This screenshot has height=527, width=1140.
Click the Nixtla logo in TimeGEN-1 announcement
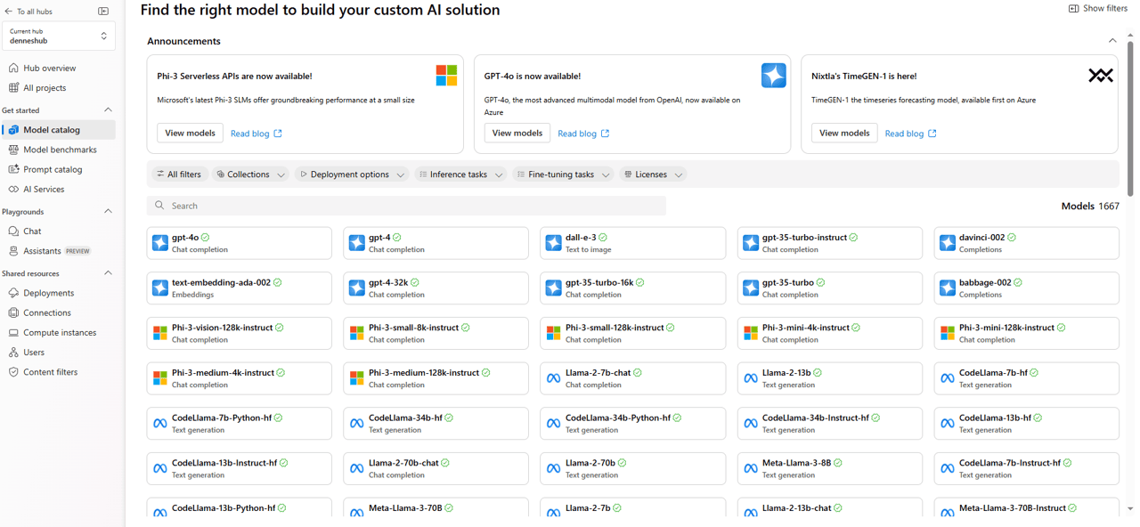(x=1101, y=76)
